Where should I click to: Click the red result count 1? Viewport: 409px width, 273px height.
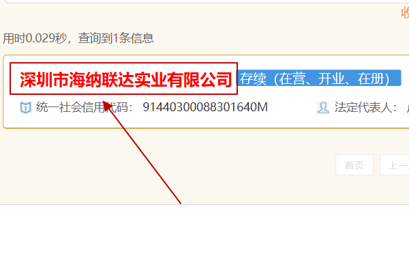(116, 38)
